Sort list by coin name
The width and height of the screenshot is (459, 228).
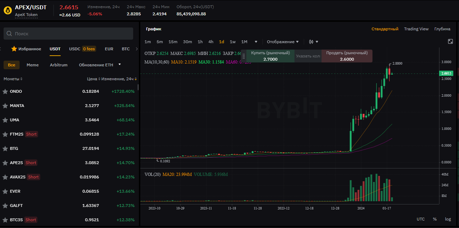point(13,79)
